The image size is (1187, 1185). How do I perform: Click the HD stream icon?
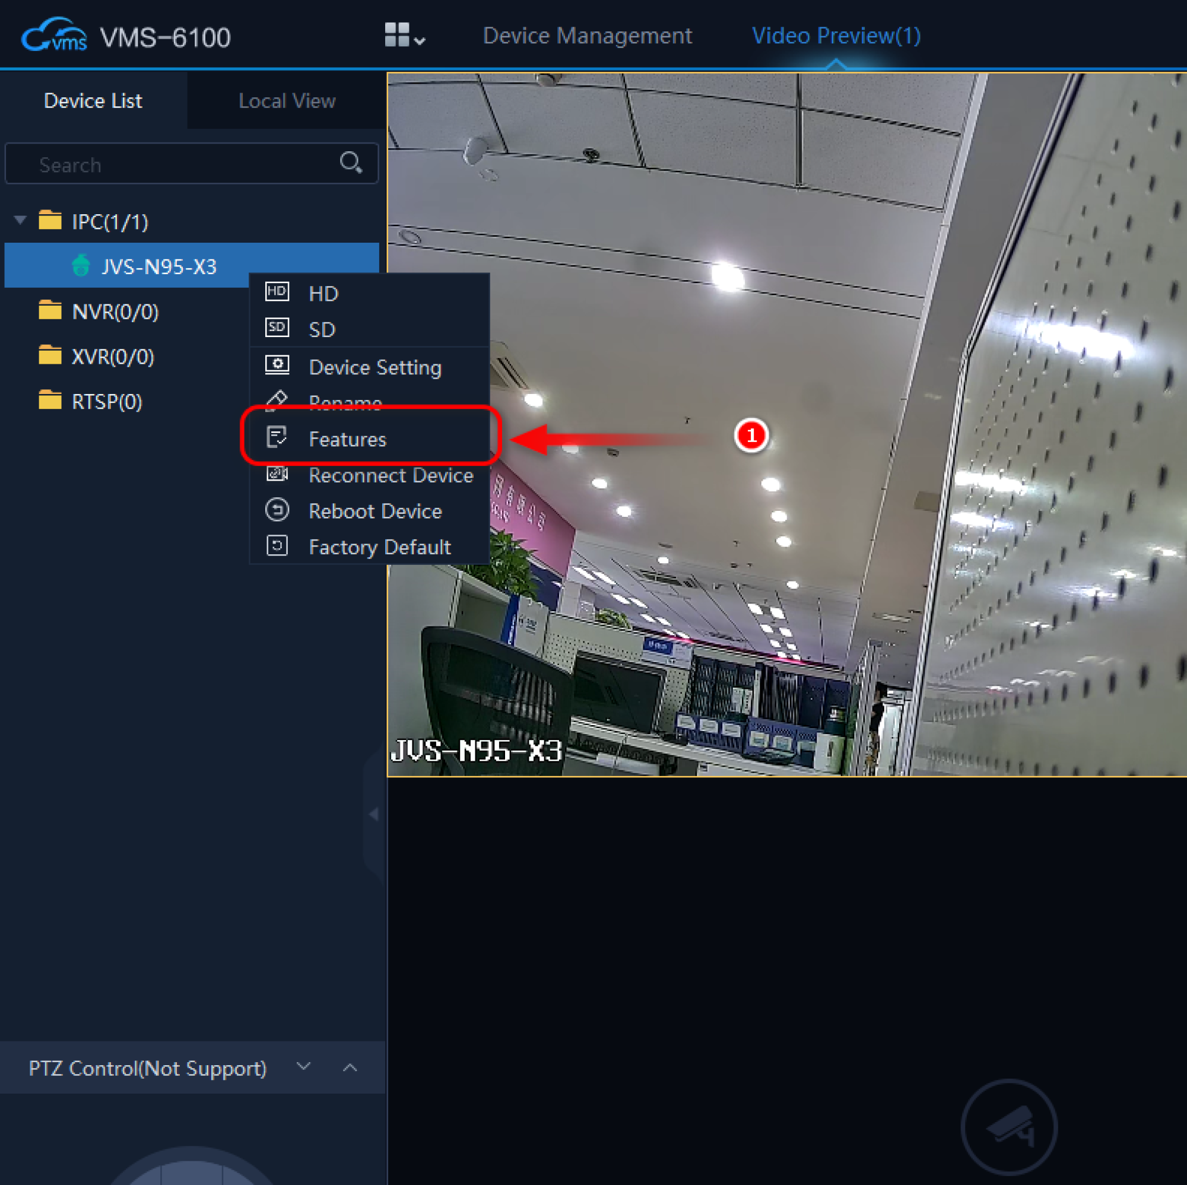click(277, 292)
